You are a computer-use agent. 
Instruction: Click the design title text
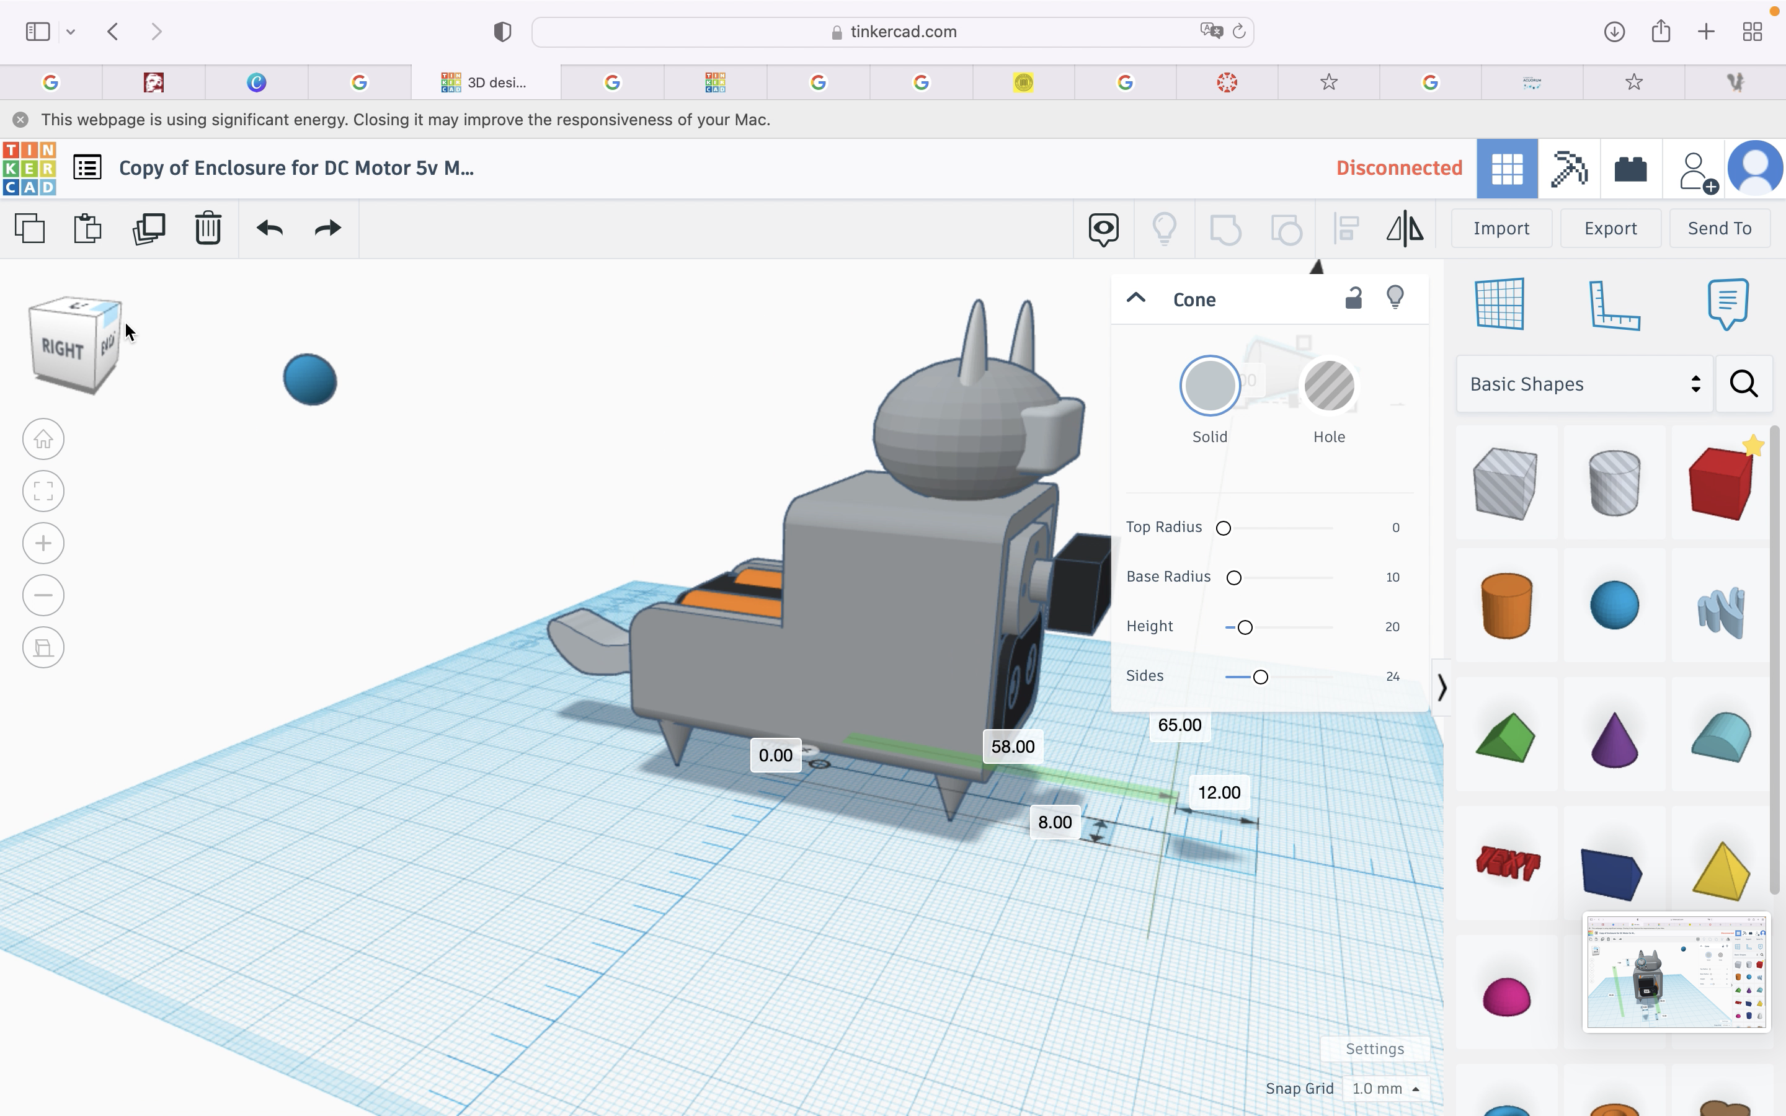(x=296, y=168)
